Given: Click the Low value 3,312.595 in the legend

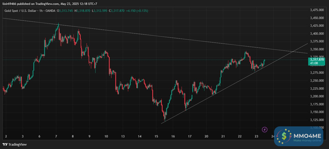Looking at the screenshot, I should click(100, 11).
